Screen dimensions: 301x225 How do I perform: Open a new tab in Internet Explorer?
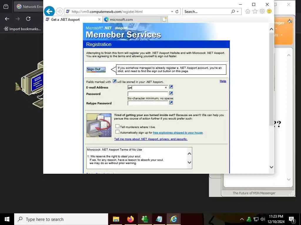click(x=165, y=19)
